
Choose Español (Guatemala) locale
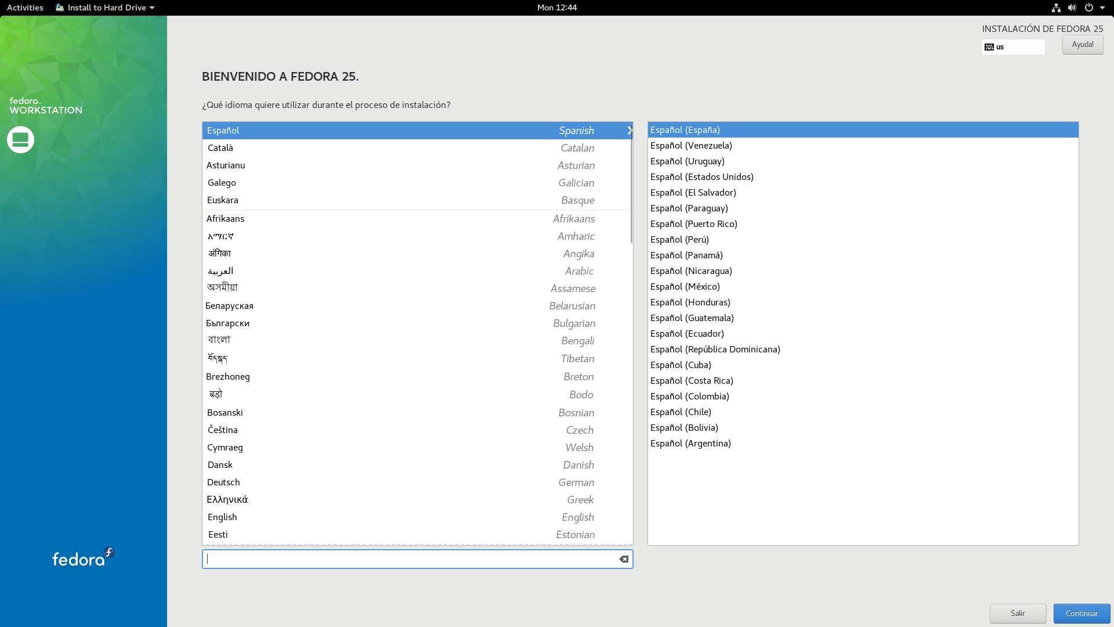coord(863,318)
